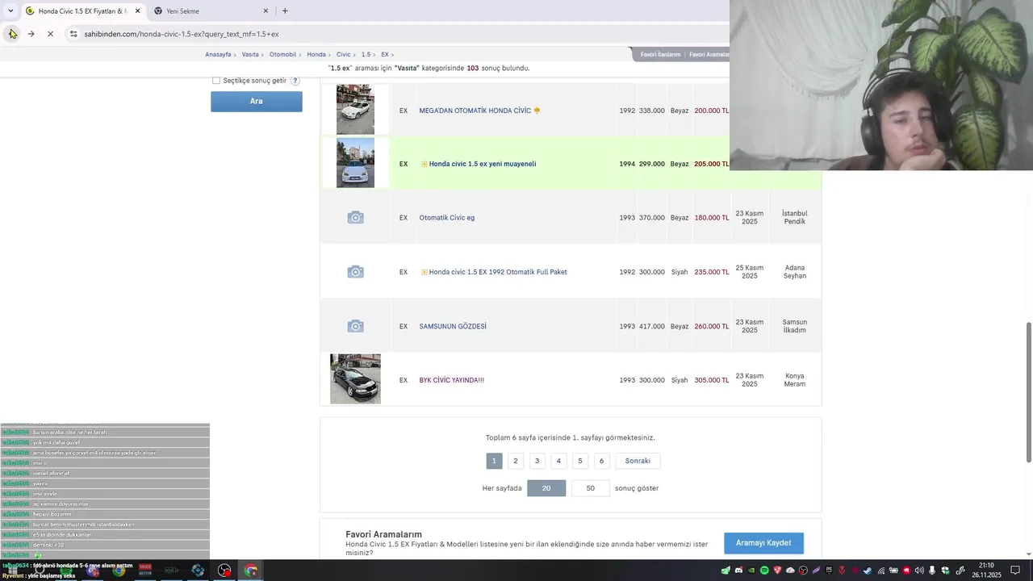The height and width of the screenshot is (581, 1033).
Task: Click black car thumbnail of BYK CİVİC listing
Action: click(x=355, y=378)
